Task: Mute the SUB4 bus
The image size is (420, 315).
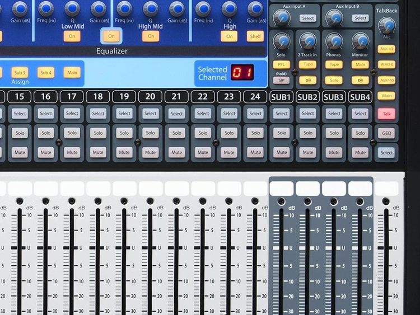Action: coord(360,152)
